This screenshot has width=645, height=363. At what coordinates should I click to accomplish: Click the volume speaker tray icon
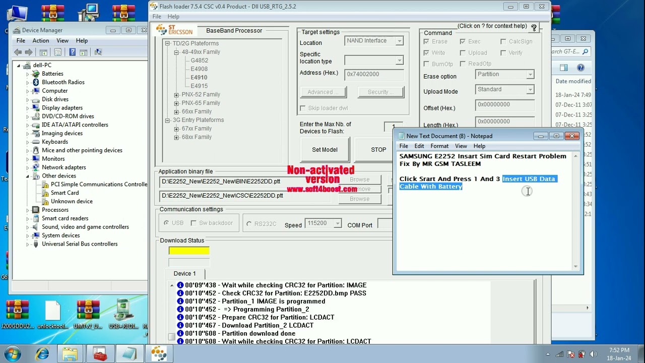[x=594, y=354]
